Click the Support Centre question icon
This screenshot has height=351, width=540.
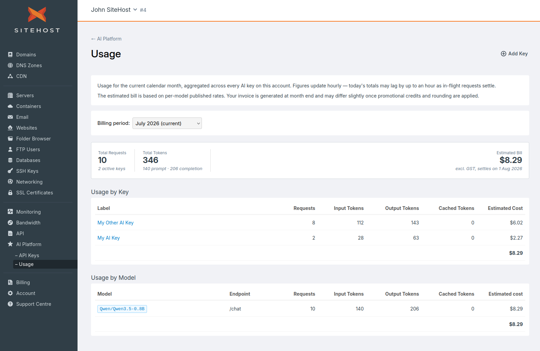click(10, 304)
